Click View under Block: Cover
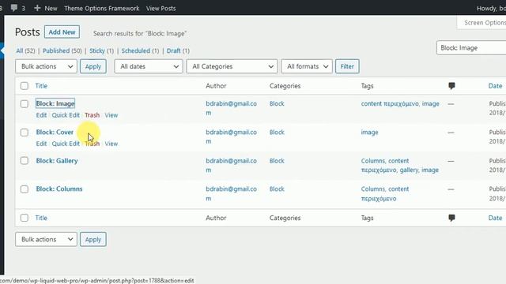The width and height of the screenshot is (506, 284). [111, 144]
